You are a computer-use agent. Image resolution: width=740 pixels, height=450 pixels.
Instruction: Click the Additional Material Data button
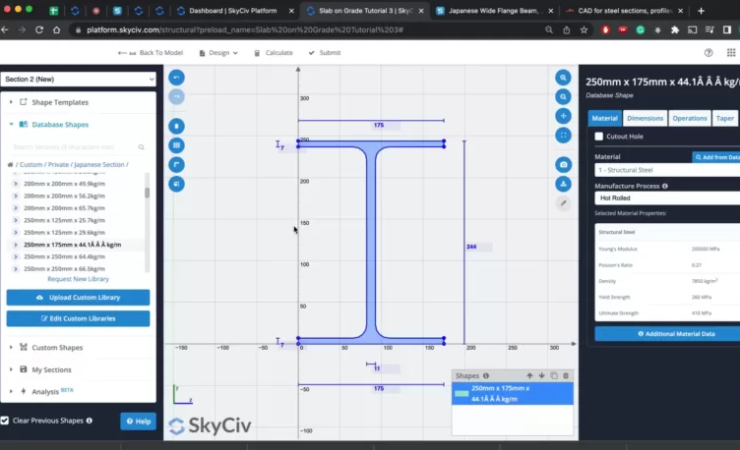point(667,334)
